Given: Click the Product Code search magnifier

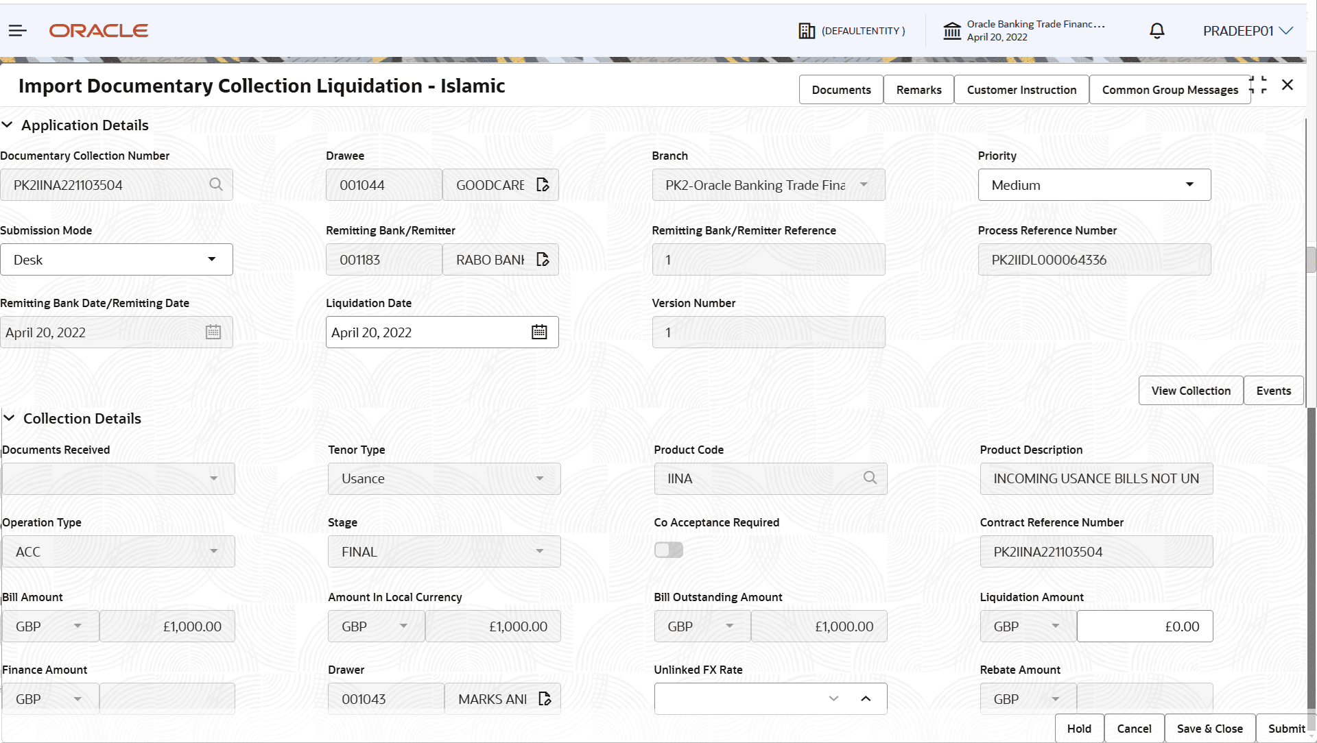Looking at the screenshot, I should 870,478.
